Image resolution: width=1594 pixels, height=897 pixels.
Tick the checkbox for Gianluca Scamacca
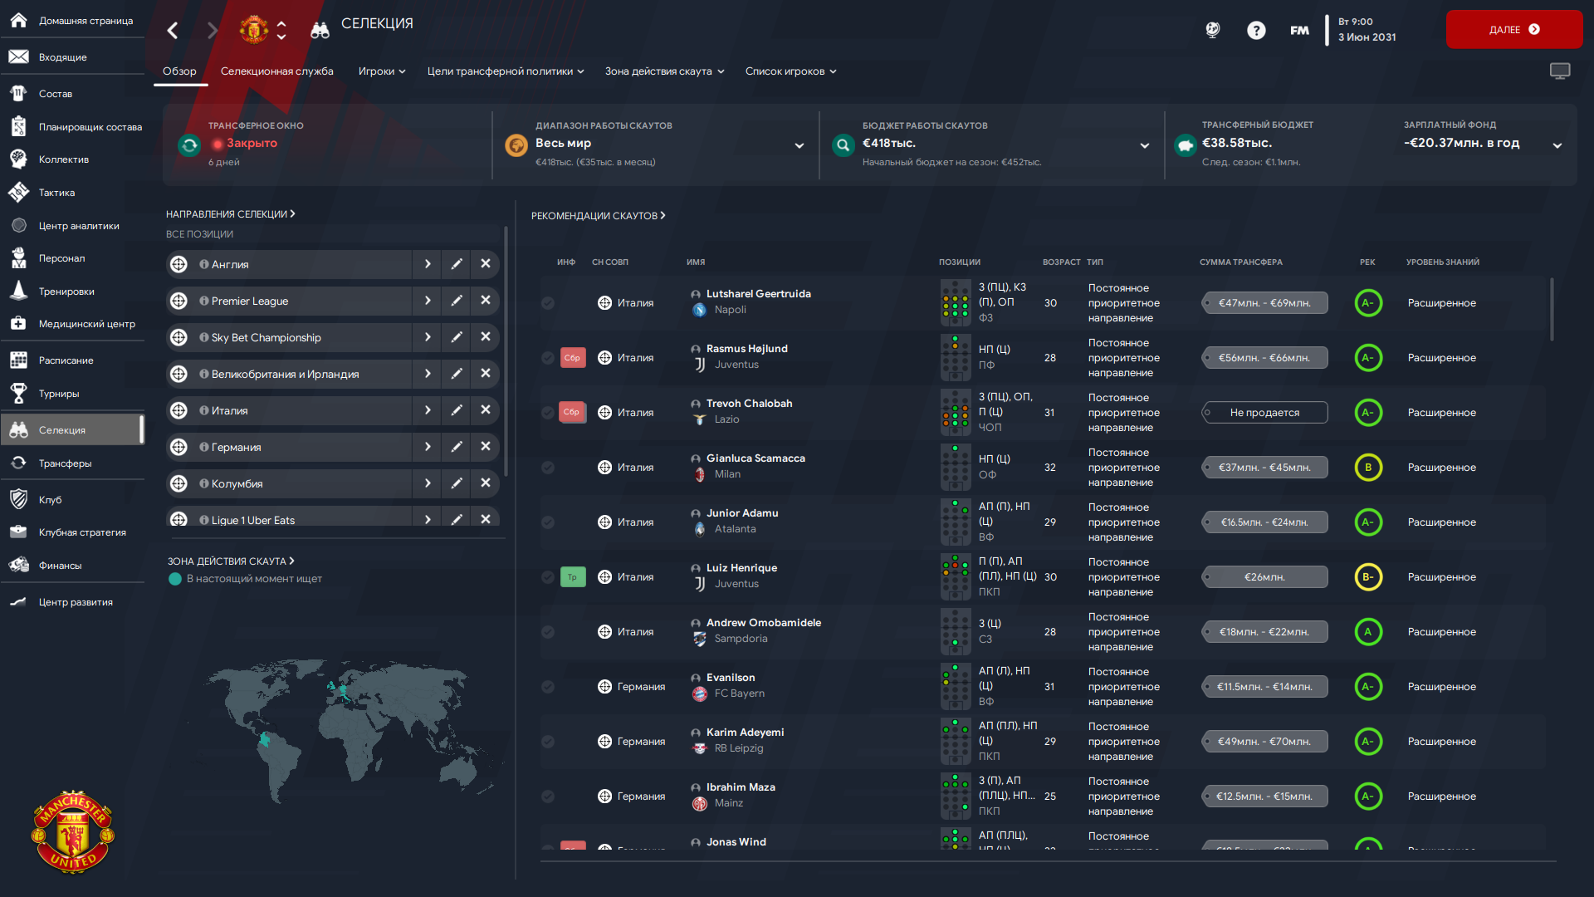[x=548, y=468]
